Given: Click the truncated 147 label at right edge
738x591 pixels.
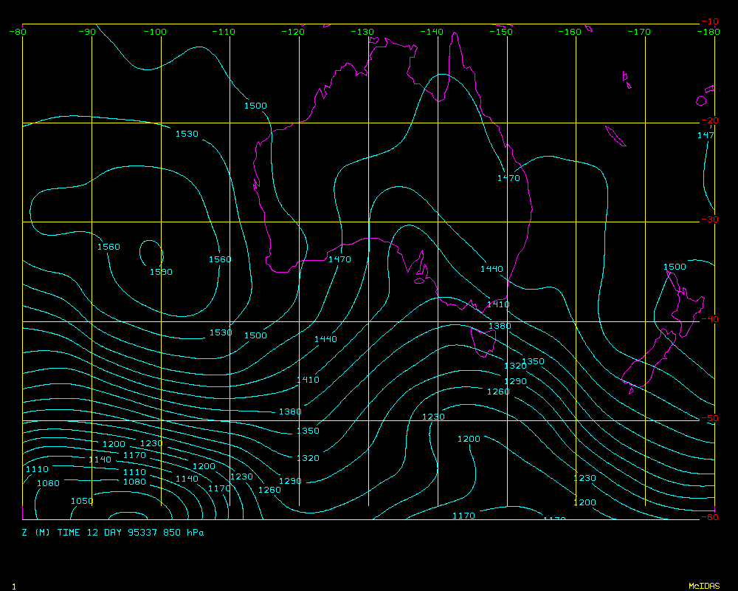Looking at the screenshot, I should [706, 135].
